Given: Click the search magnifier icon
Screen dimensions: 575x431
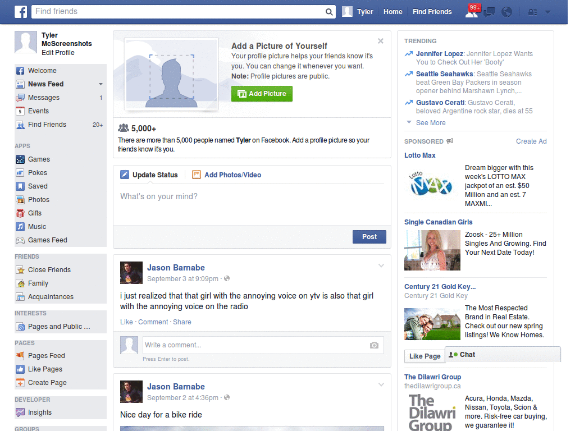Looking at the screenshot, I should click(329, 12).
